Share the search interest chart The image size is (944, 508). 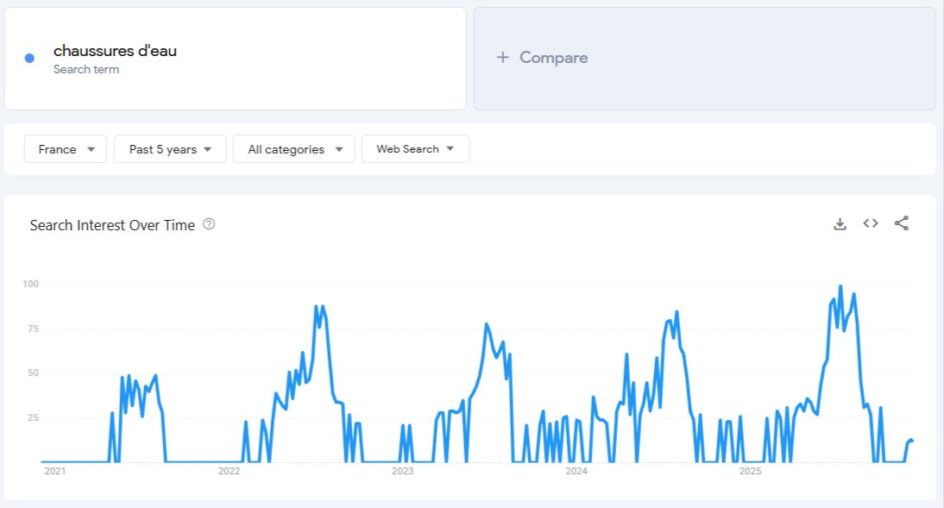tap(901, 223)
